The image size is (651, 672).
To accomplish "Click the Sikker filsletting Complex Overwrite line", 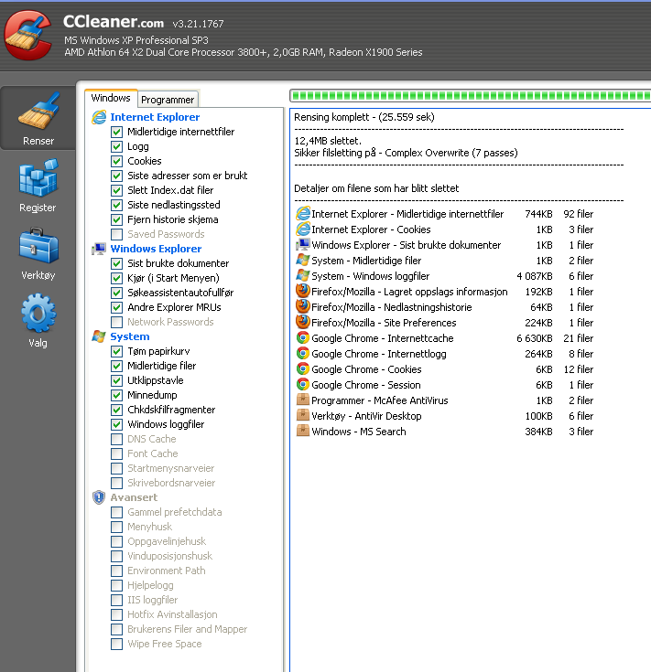I will tap(406, 153).
